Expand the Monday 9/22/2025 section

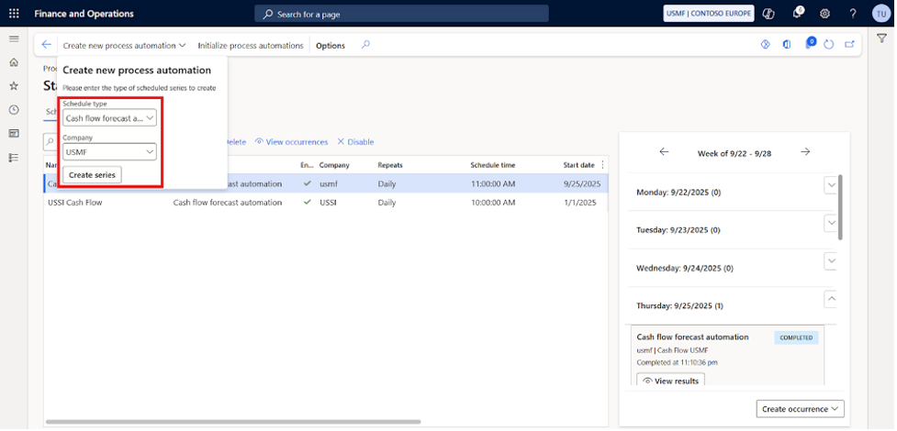[x=831, y=185]
